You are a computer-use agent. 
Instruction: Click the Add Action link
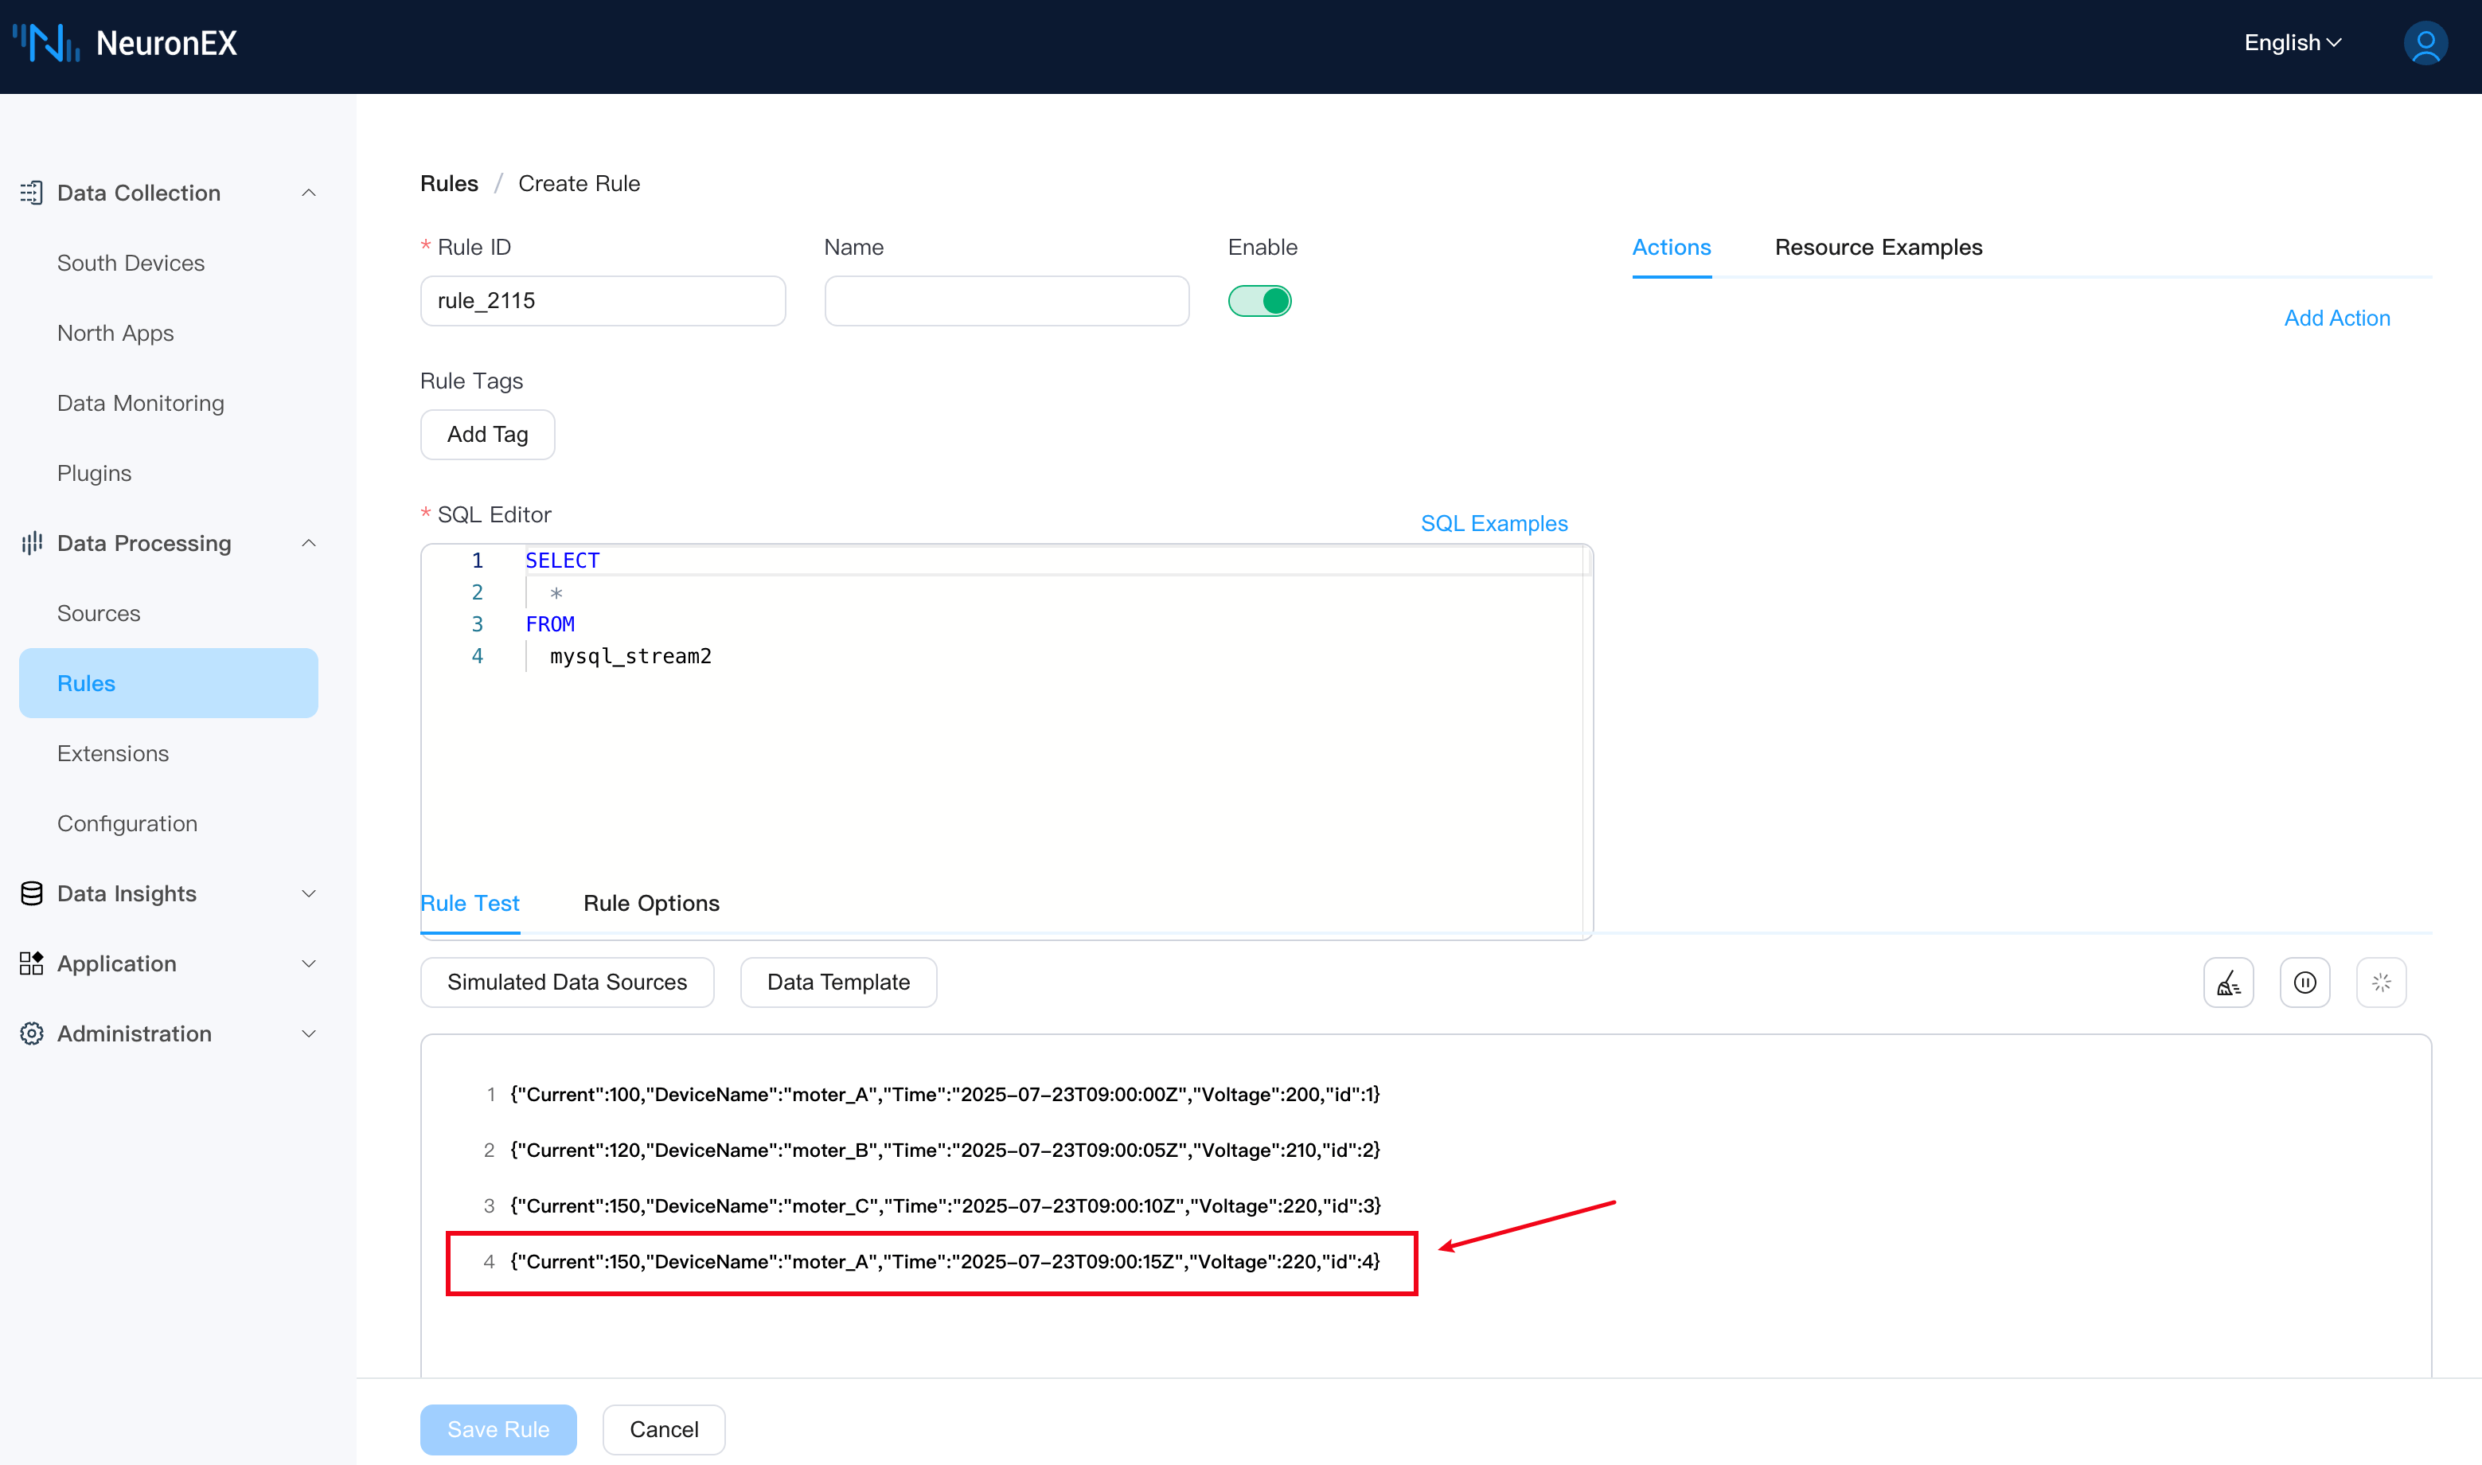(2336, 318)
